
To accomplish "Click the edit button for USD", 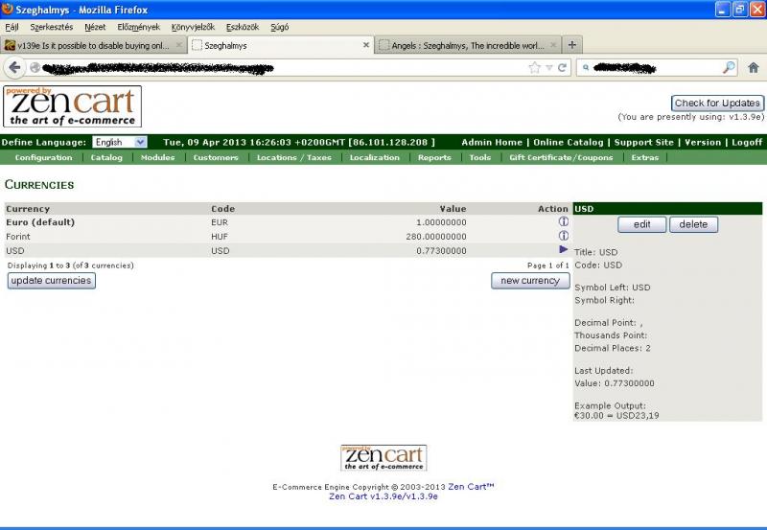I will pos(641,224).
